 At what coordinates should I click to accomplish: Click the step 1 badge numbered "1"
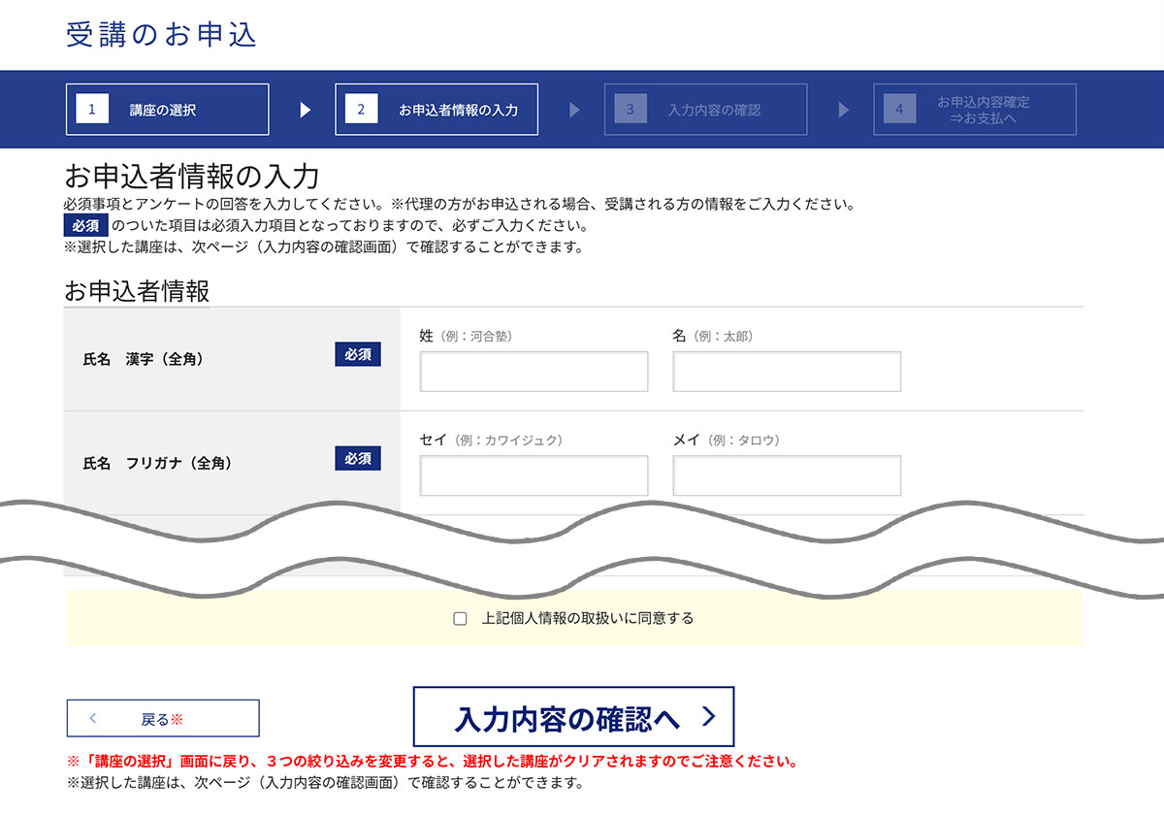pyautogui.click(x=92, y=109)
